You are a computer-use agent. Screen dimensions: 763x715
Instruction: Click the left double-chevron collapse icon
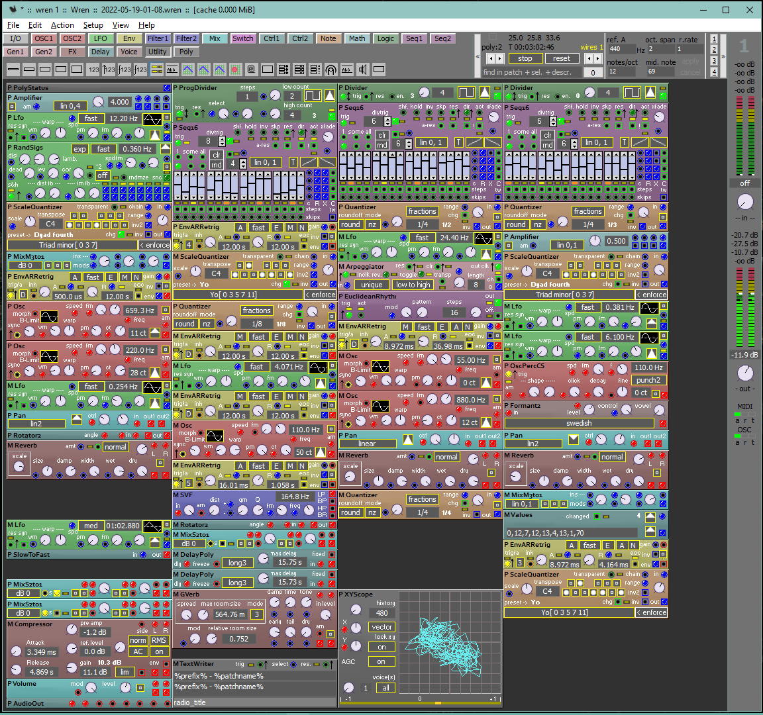[x=478, y=57]
